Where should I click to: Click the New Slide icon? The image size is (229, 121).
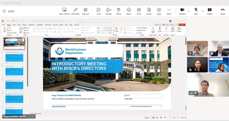(21, 28)
